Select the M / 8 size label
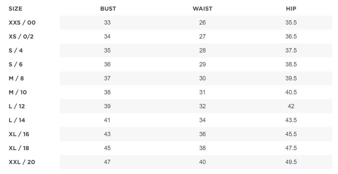The image size is (338, 174). click(x=16, y=78)
